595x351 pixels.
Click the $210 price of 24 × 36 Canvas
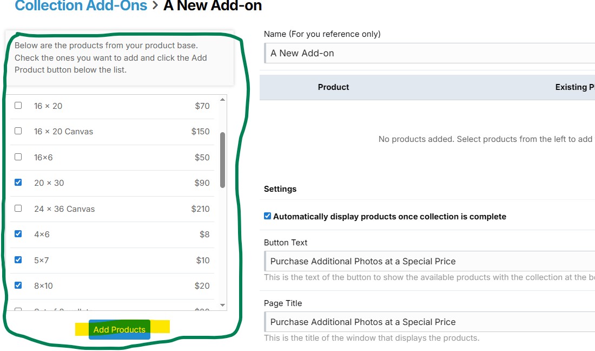coord(200,209)
